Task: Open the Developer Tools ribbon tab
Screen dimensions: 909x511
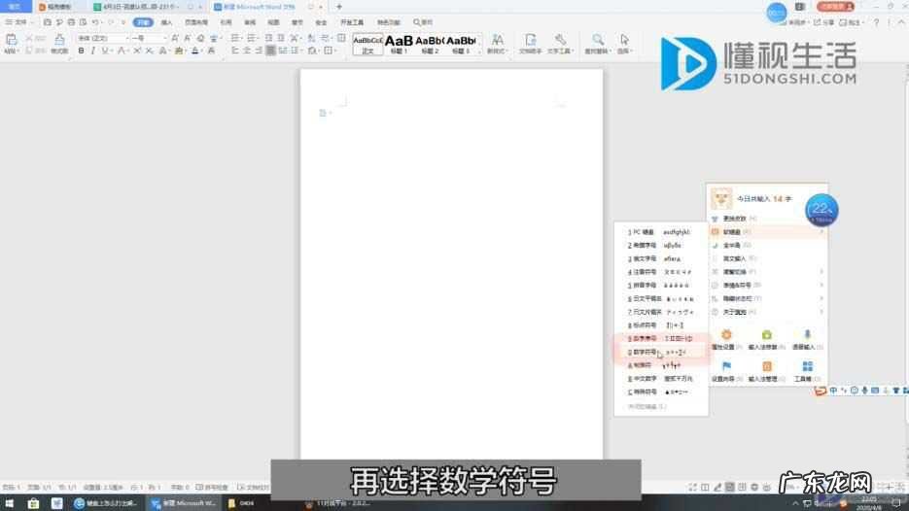Action: 352,22
